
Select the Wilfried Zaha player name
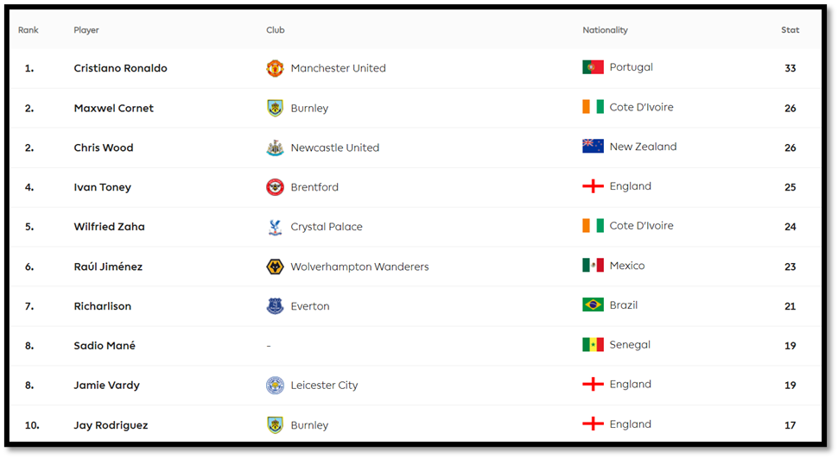109,227
